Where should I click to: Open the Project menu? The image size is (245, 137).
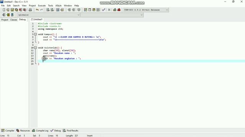pos(32,6)
